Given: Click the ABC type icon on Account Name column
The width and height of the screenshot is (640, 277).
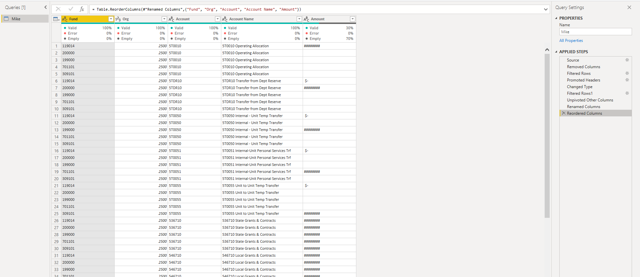Looking at the screenshot, I should (x=225, y=19).
